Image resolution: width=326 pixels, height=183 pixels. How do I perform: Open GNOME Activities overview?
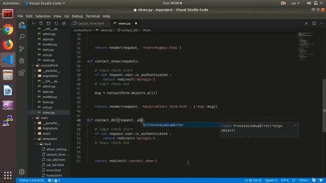[x=11, y=3]
